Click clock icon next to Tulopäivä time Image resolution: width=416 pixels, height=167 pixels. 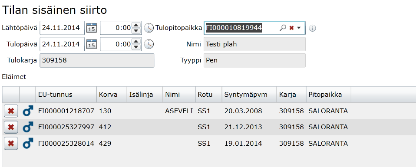[x=149, y=44]
